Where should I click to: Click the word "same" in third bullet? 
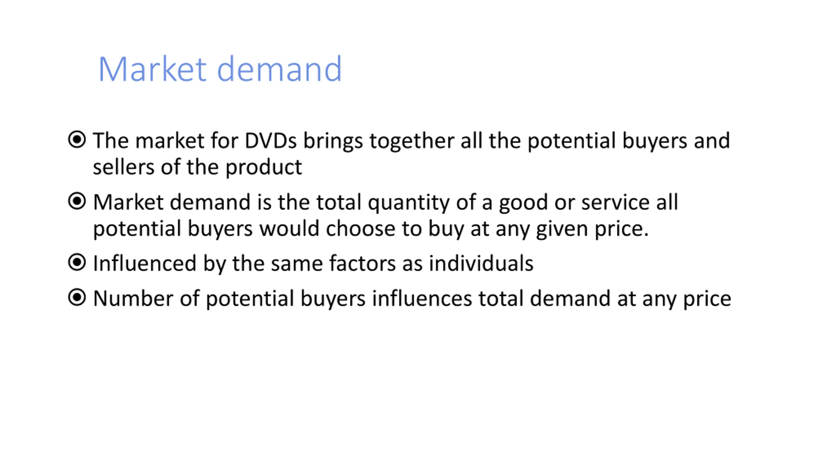pyautogui.click(x=297, y=263)
